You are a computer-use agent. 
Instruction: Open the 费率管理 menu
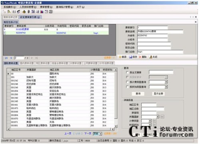46,7
